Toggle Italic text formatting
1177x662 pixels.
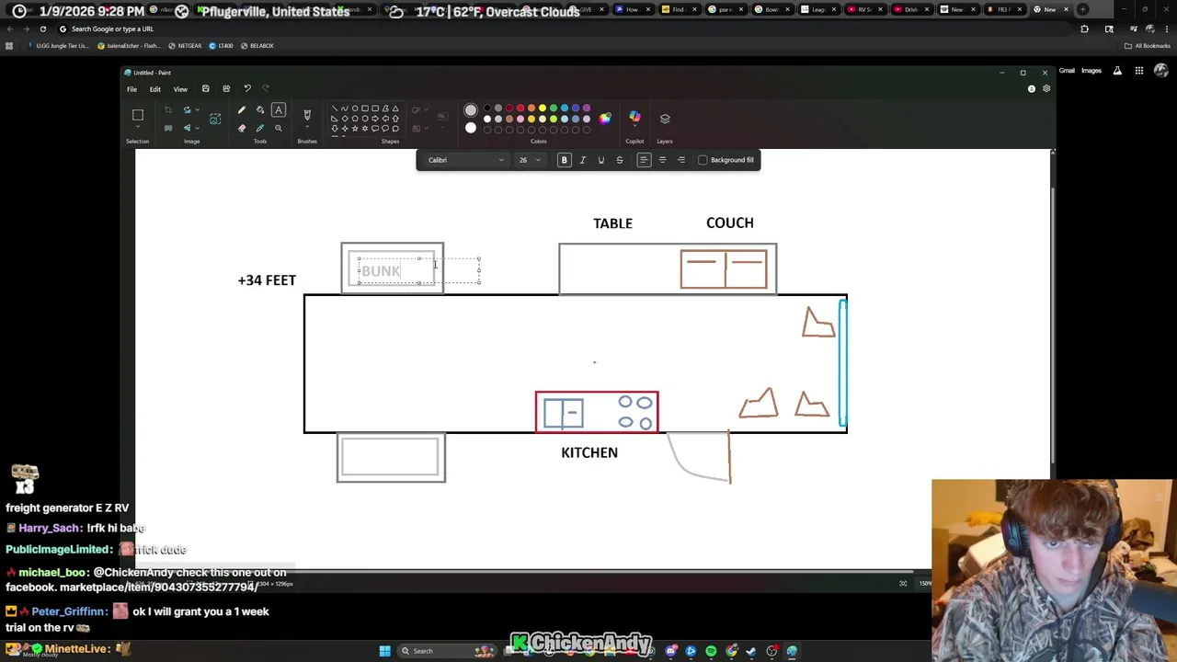point(582,160)
